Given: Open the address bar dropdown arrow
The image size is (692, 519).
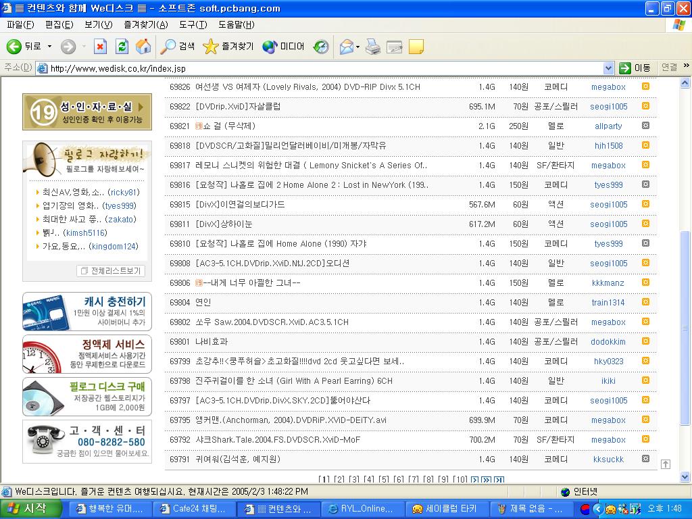Looking at the screenshot, I should coord(608,68).
